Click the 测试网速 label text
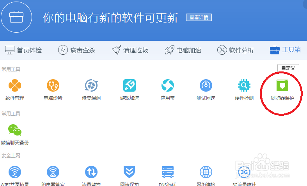The image size is (307, 186). point(206,98)
